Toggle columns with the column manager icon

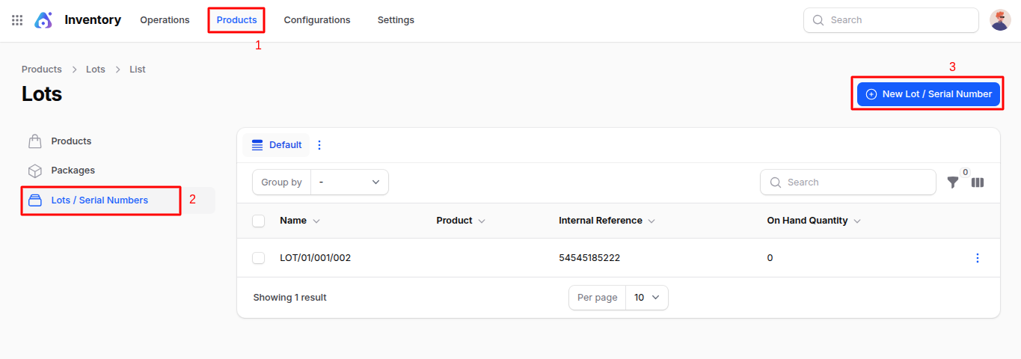click(x=978, y=182)
